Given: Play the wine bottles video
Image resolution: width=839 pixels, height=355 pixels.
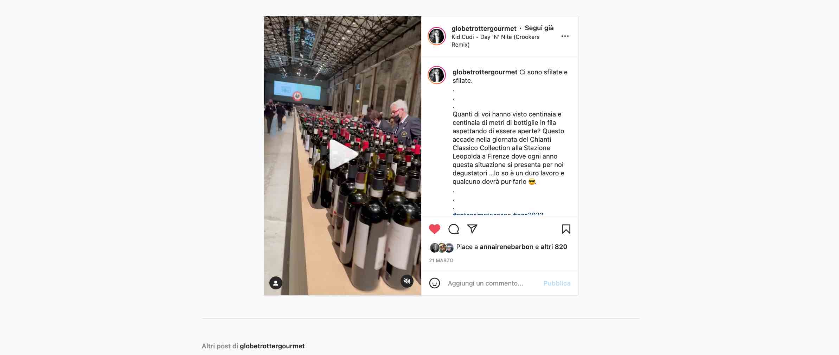Looking at the screenshot, I should (x=342, y=154).
